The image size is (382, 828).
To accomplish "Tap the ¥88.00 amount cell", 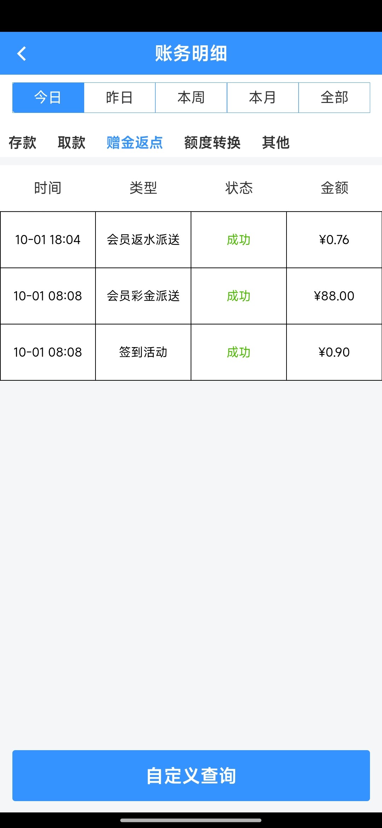I will pyautogui.click(x=334, y=296).
